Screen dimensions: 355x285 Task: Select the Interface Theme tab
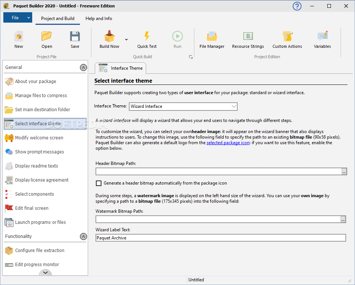point(120,68)
